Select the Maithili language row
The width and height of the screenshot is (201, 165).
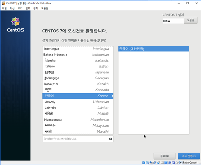coord(78,114)
